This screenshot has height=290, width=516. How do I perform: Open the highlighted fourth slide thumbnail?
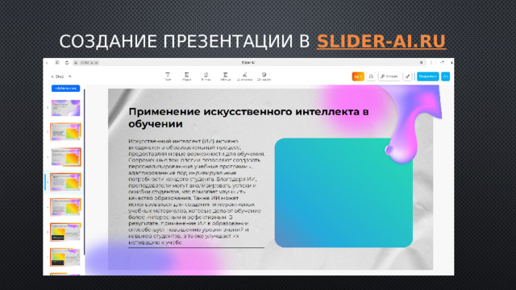coord(65,182)
